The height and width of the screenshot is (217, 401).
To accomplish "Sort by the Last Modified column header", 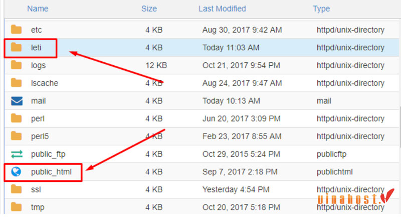I will (222, 9).
